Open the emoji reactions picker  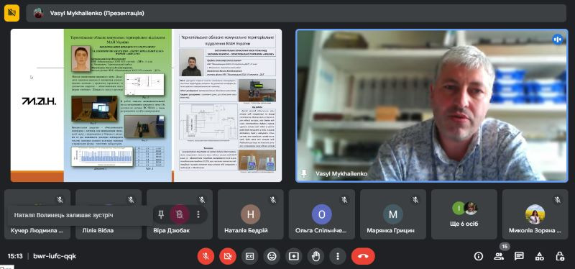click(272, 256)
